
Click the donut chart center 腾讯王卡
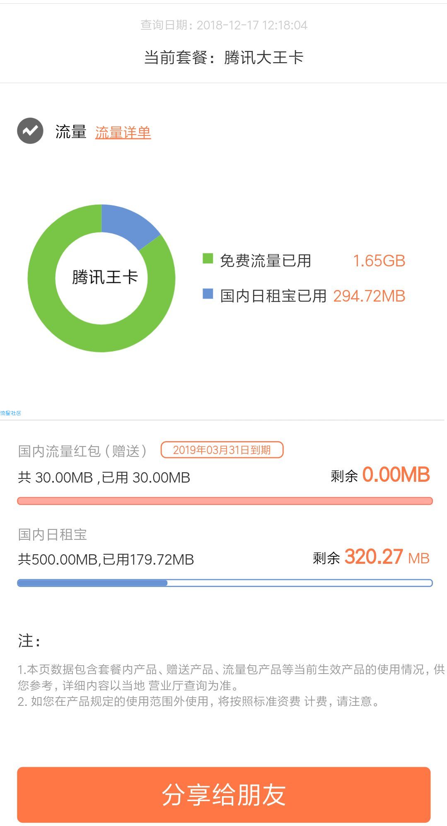(105, 277)
